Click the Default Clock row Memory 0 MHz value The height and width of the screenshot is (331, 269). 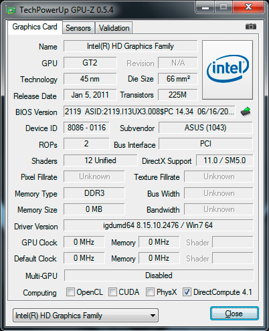click(159, 258)
